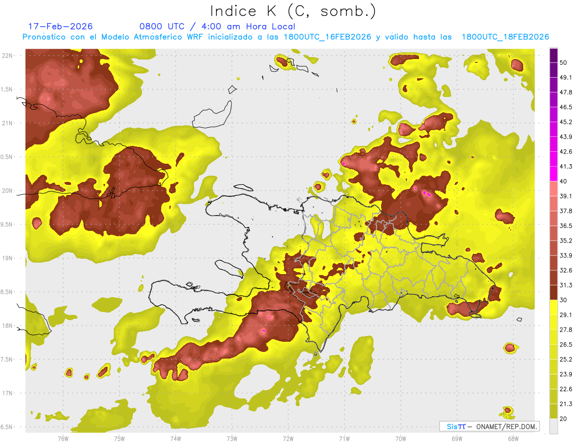Click the dark purple swatch above the 50 label

(x=553, y=55)
